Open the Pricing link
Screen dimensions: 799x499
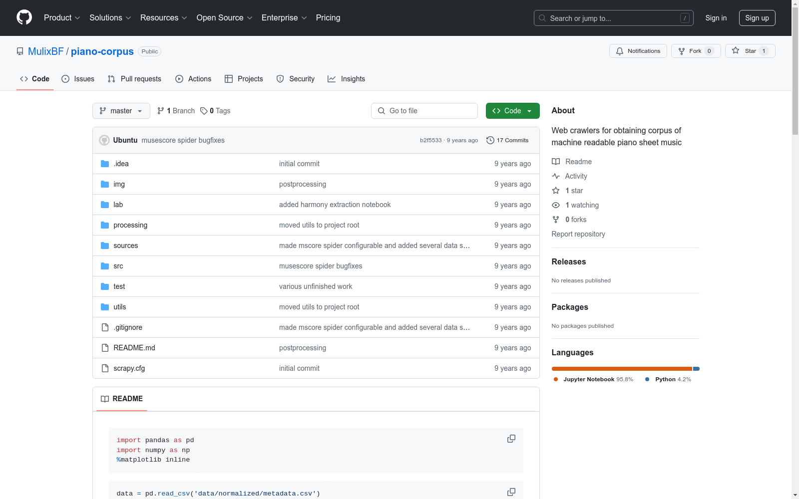[328, 17]
